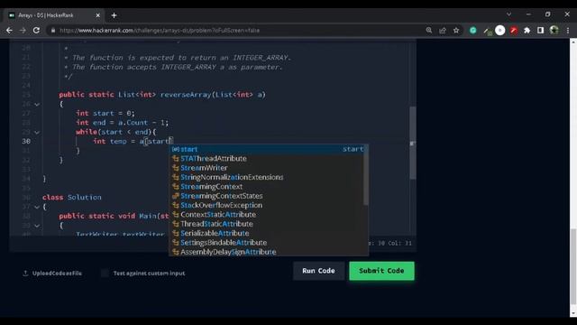Image resolution: width=577 pixels, height=325 pixels.
Task: Select the Arrays - DS HackerRank tab
Action: (x=54, y=15)
